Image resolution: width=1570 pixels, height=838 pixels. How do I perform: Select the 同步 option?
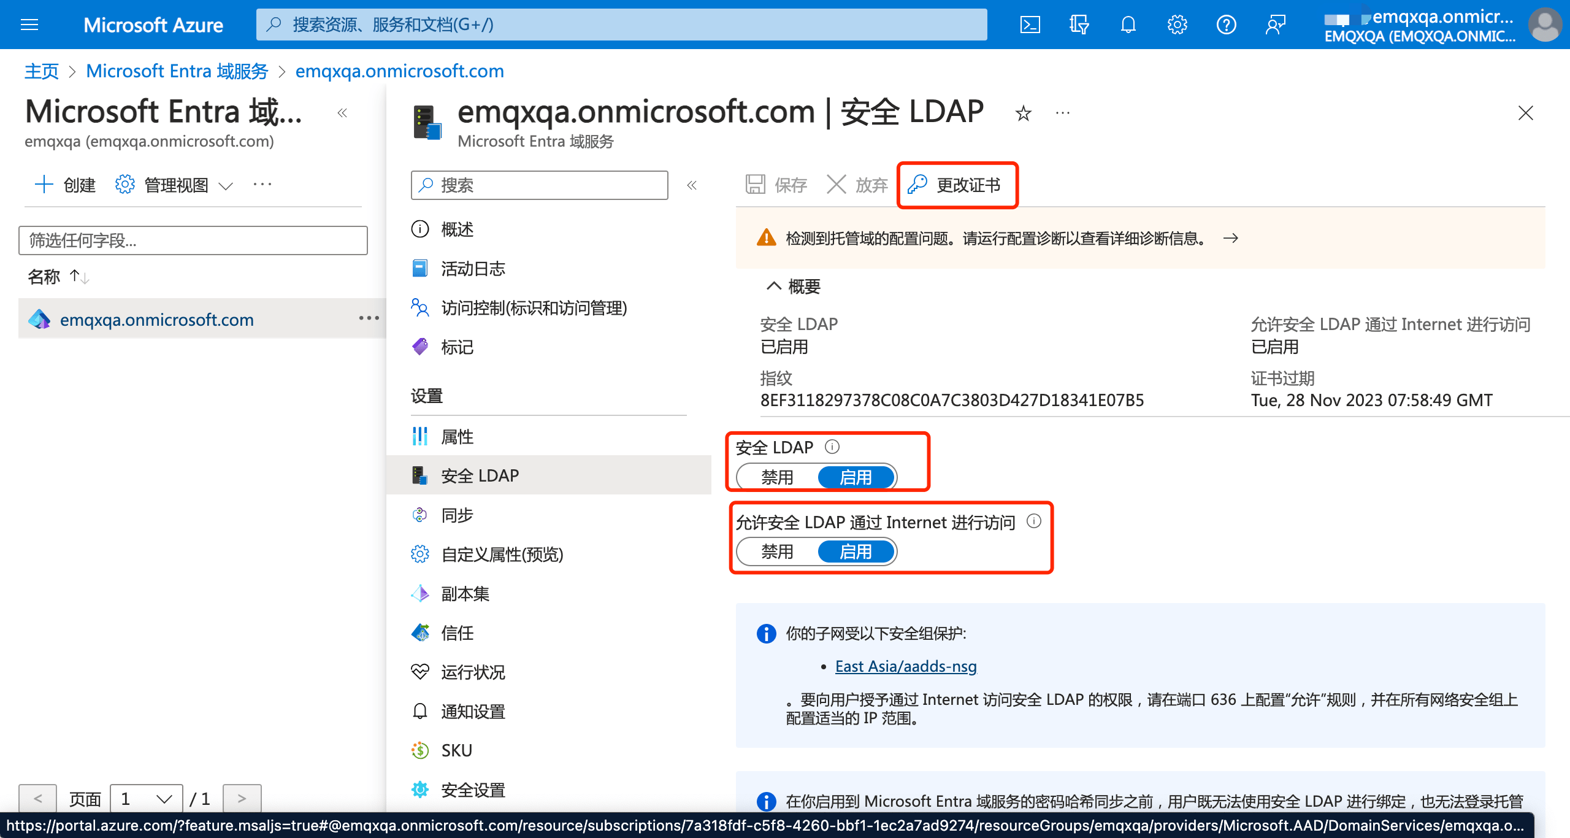(x=456, y=515)
